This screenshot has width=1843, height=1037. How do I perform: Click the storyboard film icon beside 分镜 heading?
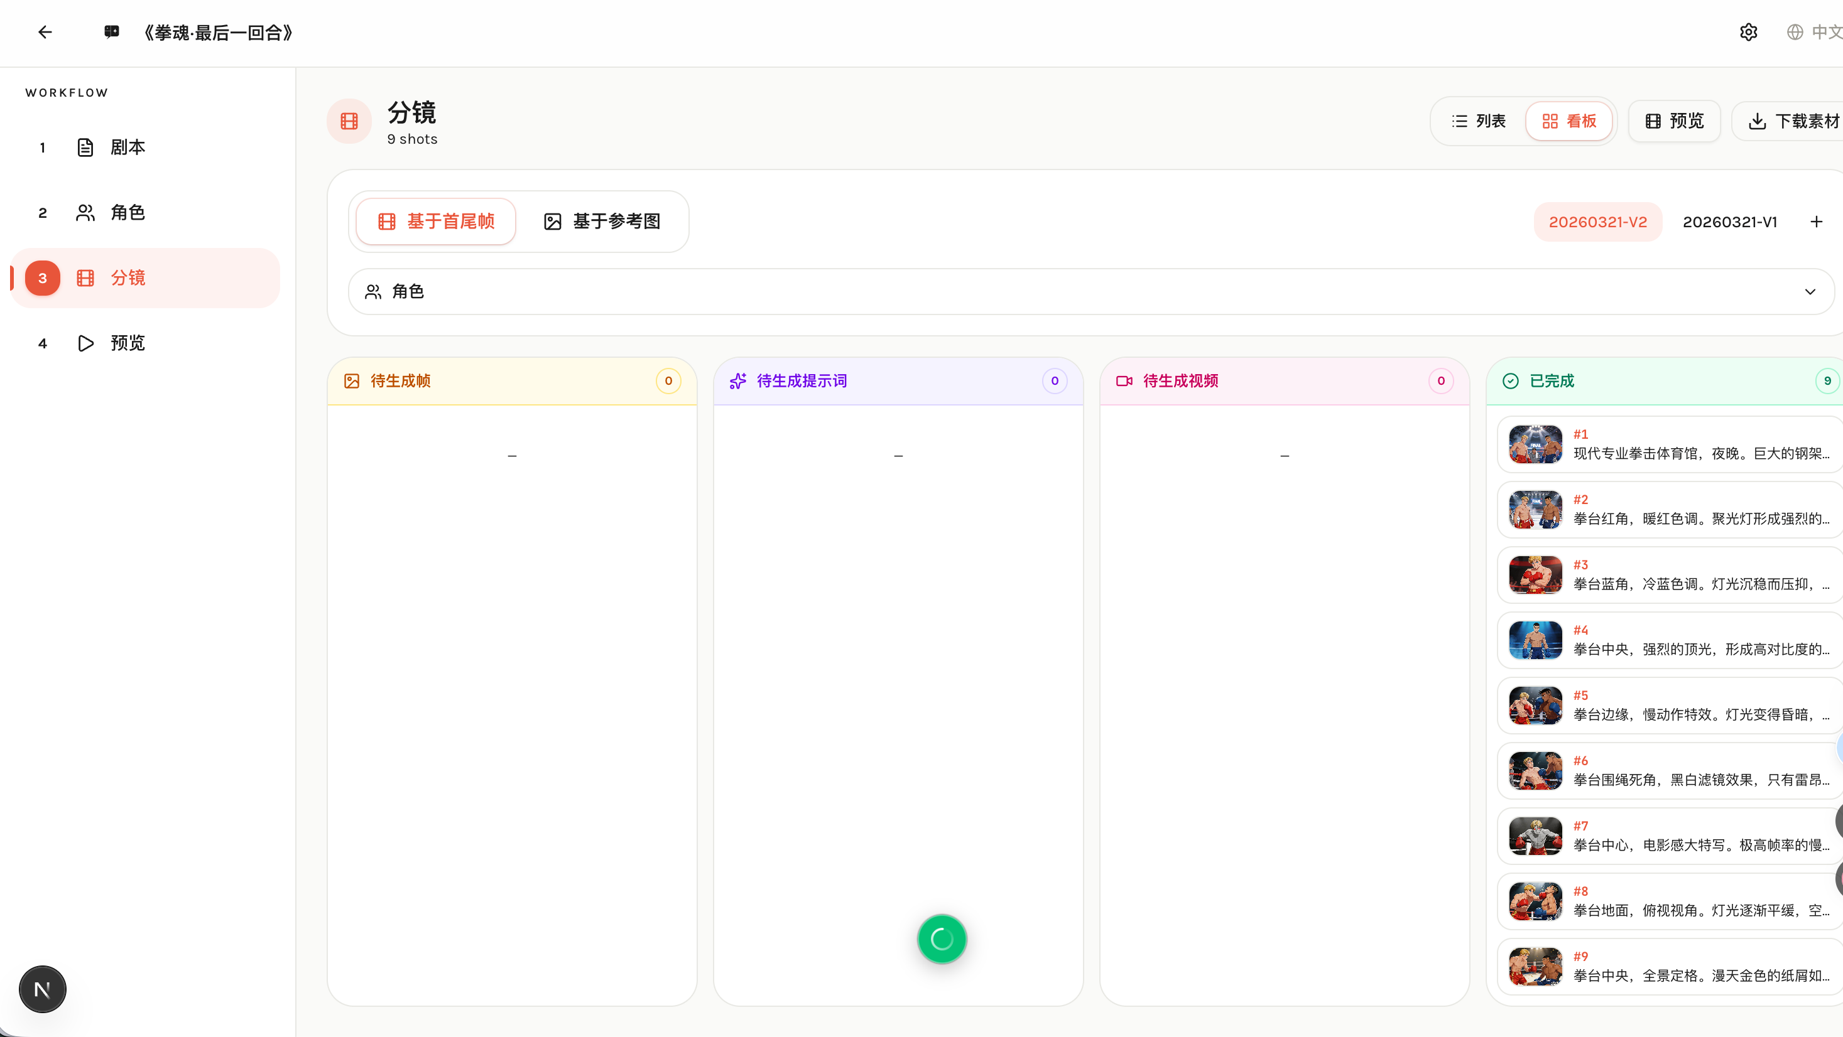pos(349,122)
